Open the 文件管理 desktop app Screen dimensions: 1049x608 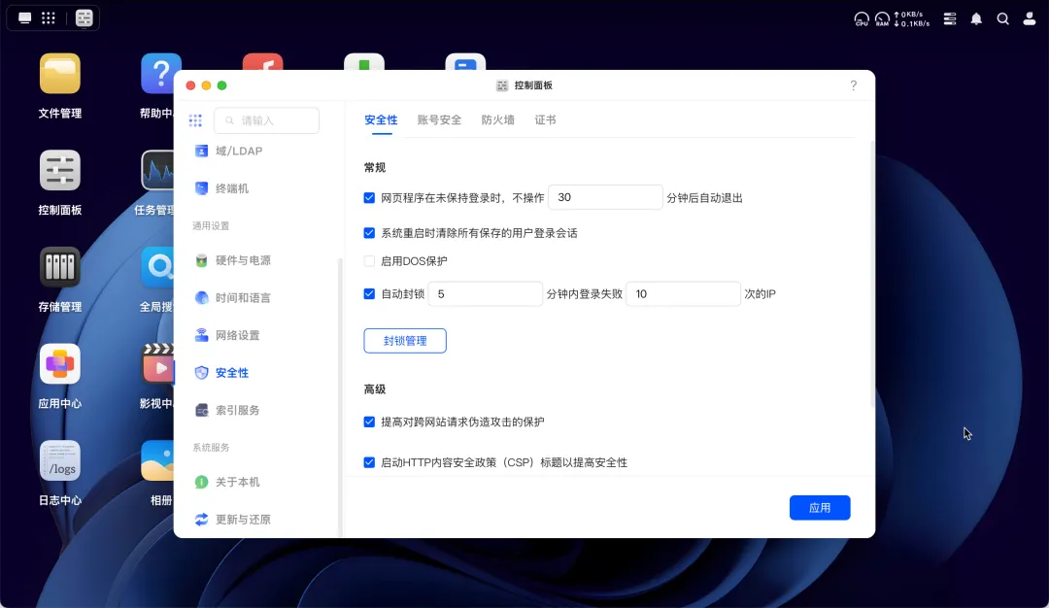(x=59, y=74)
